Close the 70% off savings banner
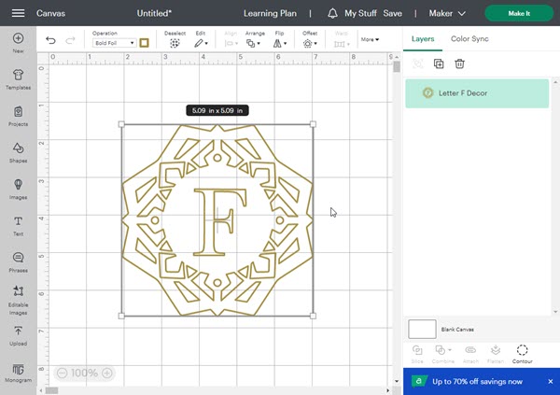Screen dimensions: 560x395 [549, 381]
